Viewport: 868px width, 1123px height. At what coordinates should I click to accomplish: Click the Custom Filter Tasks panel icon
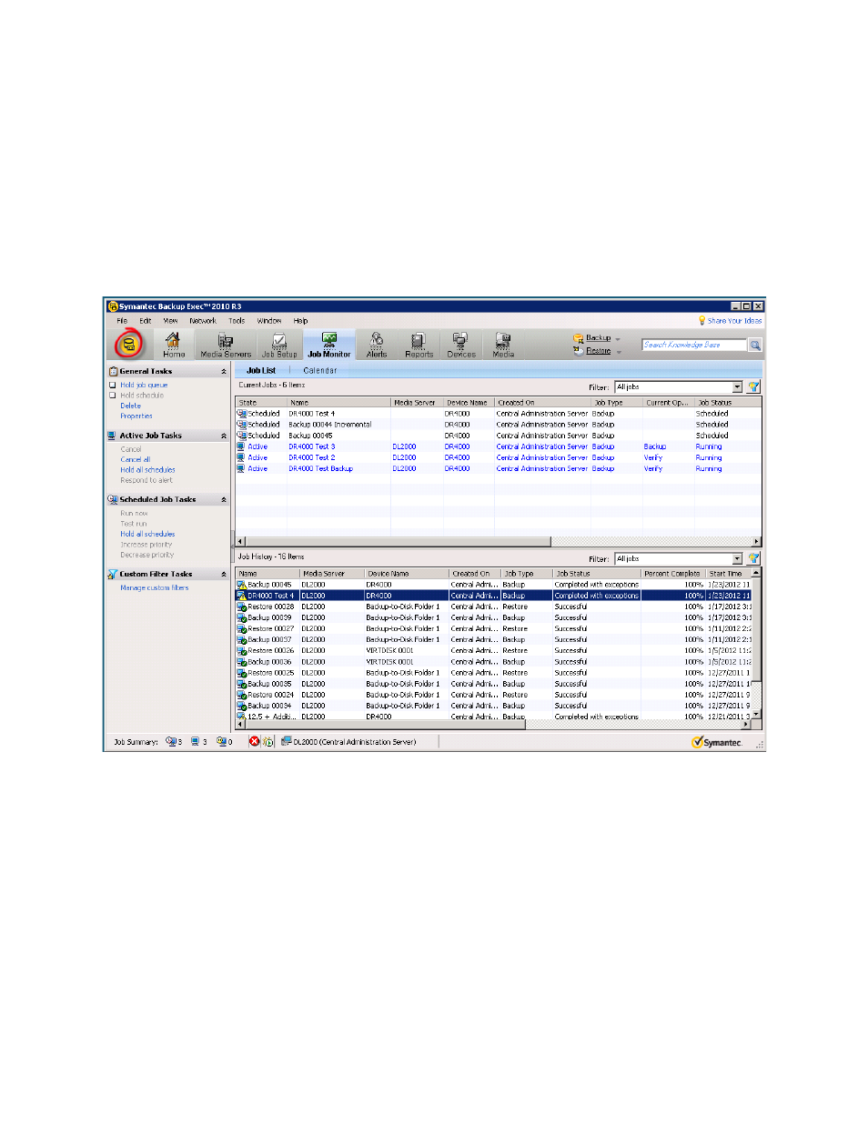(x=113, y=574)
